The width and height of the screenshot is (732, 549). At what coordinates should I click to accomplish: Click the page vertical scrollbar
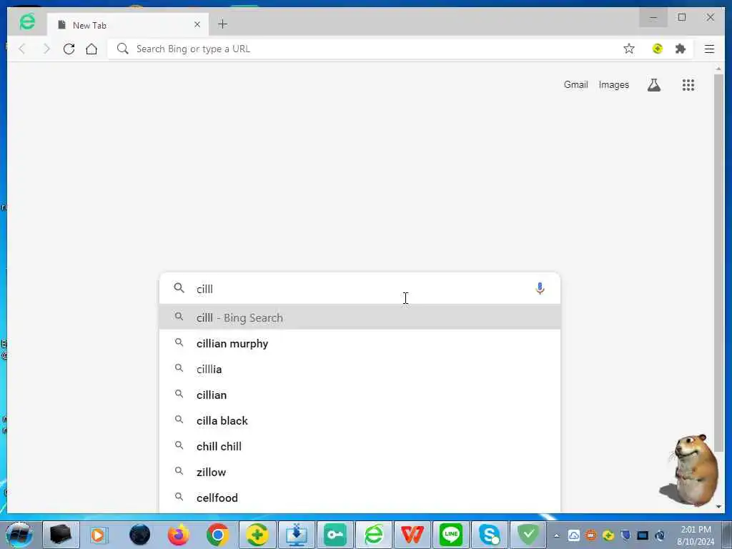click(x=718, y=262)
